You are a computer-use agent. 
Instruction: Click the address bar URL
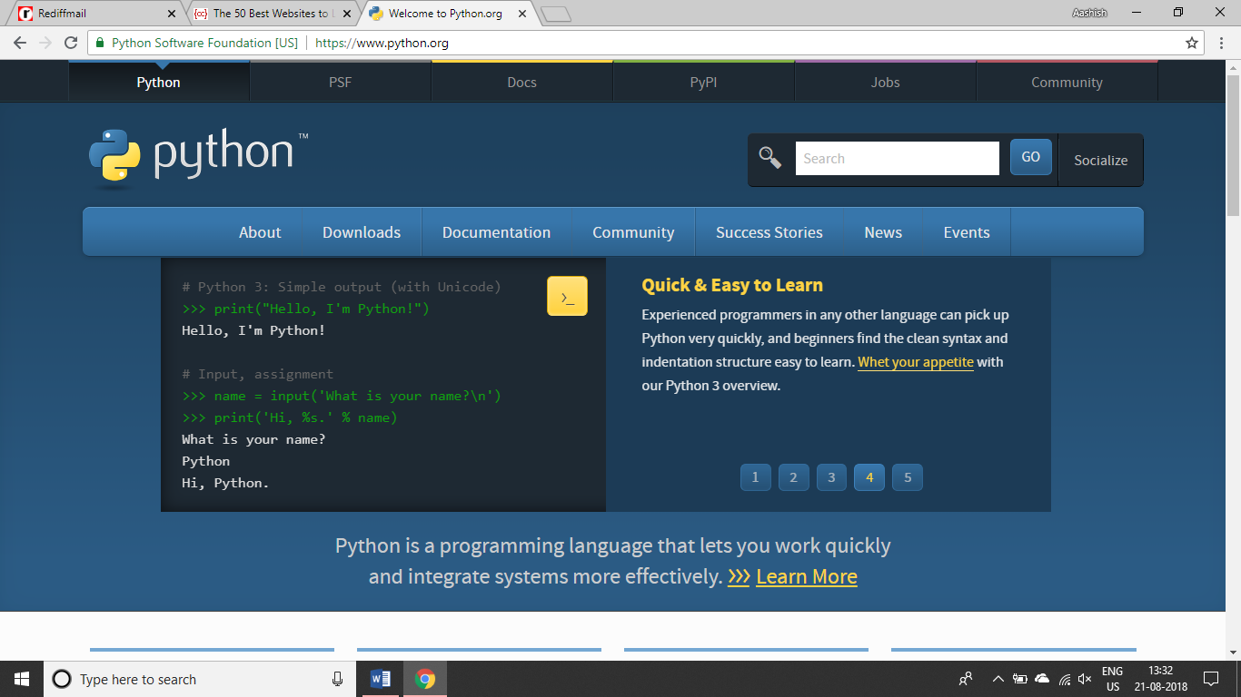point(382,43)
